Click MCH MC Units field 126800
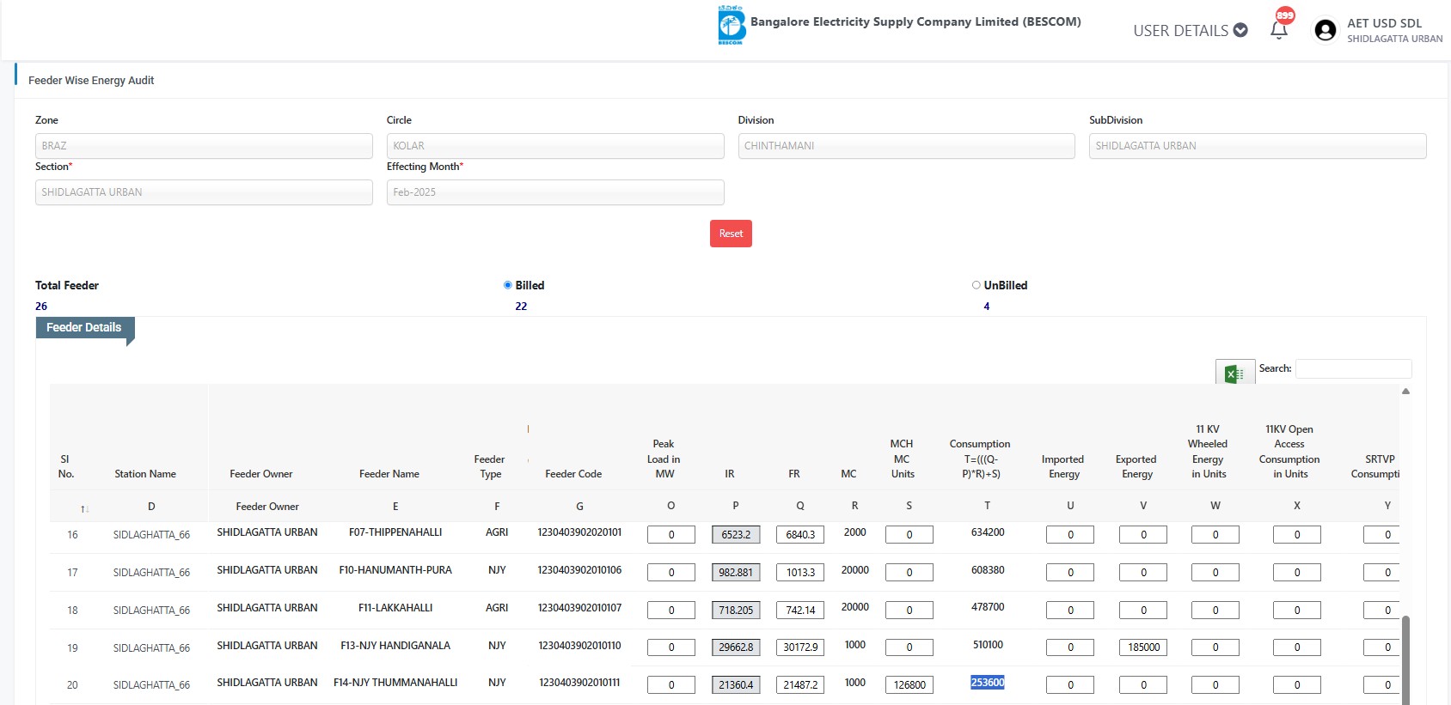This screenshot has height=705, width=1451. pos(909,685)
